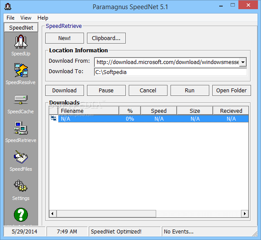The image size is (261, 240).
Task: Click the Recieved column header
Action: (231, 111)
